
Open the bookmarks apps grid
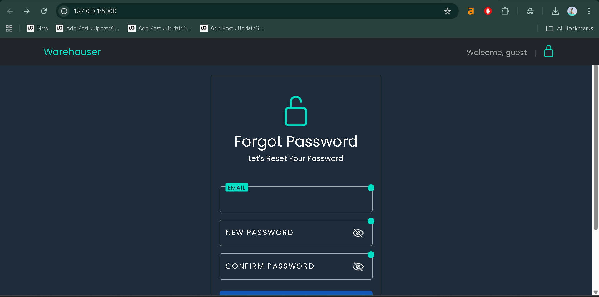pyautogui.click(x=9, y=28)
